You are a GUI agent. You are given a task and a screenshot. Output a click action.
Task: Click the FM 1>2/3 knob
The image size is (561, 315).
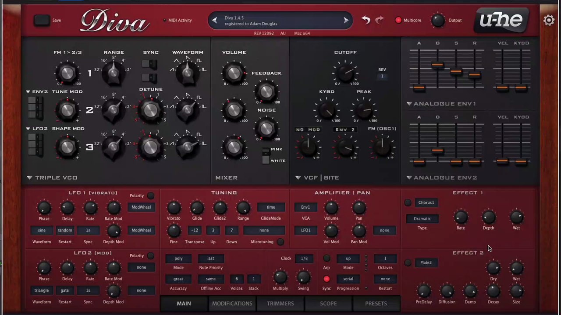[x=67, y=73]
